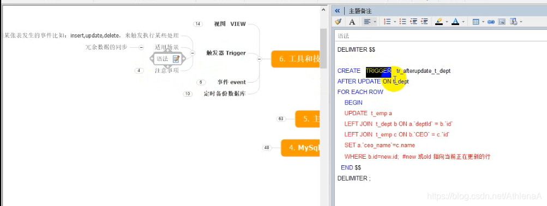The height and width of the screenshot is (206, 547).
Task: Apply the text highlight color
Action: [439, 22]
